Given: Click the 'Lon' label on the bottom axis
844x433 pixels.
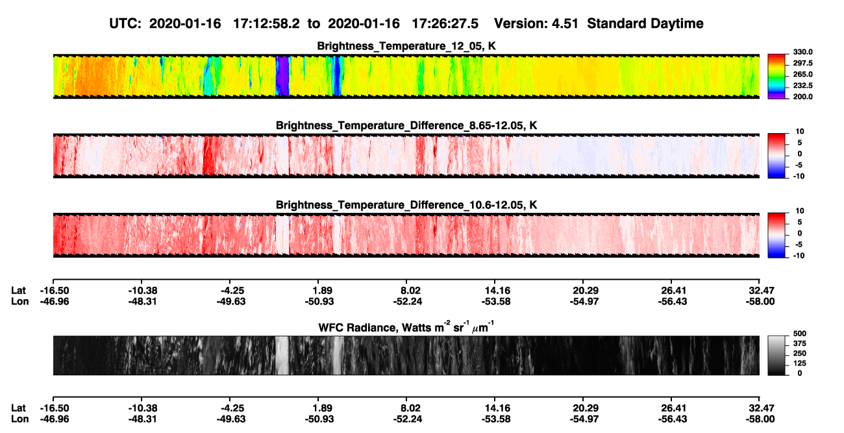Looking at the screenshot, I should point(19,419).
